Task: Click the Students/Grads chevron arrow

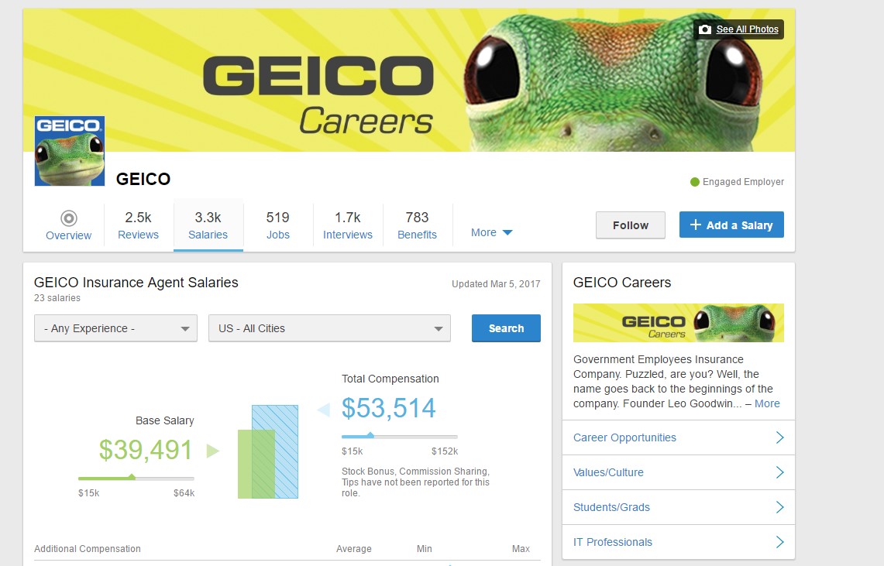Action: pos(779,507)
